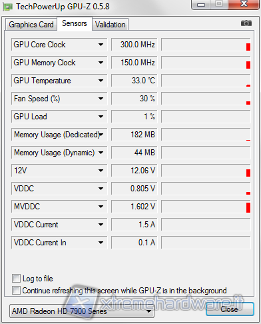Open the GPU Core Clock dropdown
The image size is (261, 324).
coord(101,45)
